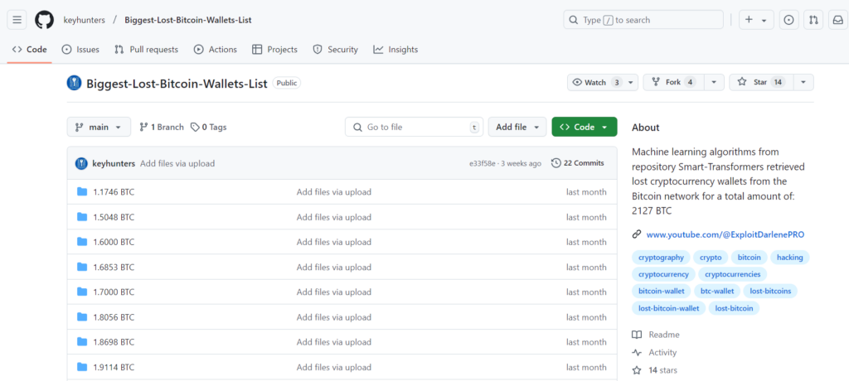The image size is (849, 381).
Task: Open the Security tab
Action: 336,49
